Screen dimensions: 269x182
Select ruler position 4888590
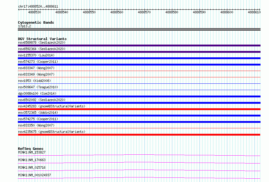pyautogui.click(x=199, y=12)
